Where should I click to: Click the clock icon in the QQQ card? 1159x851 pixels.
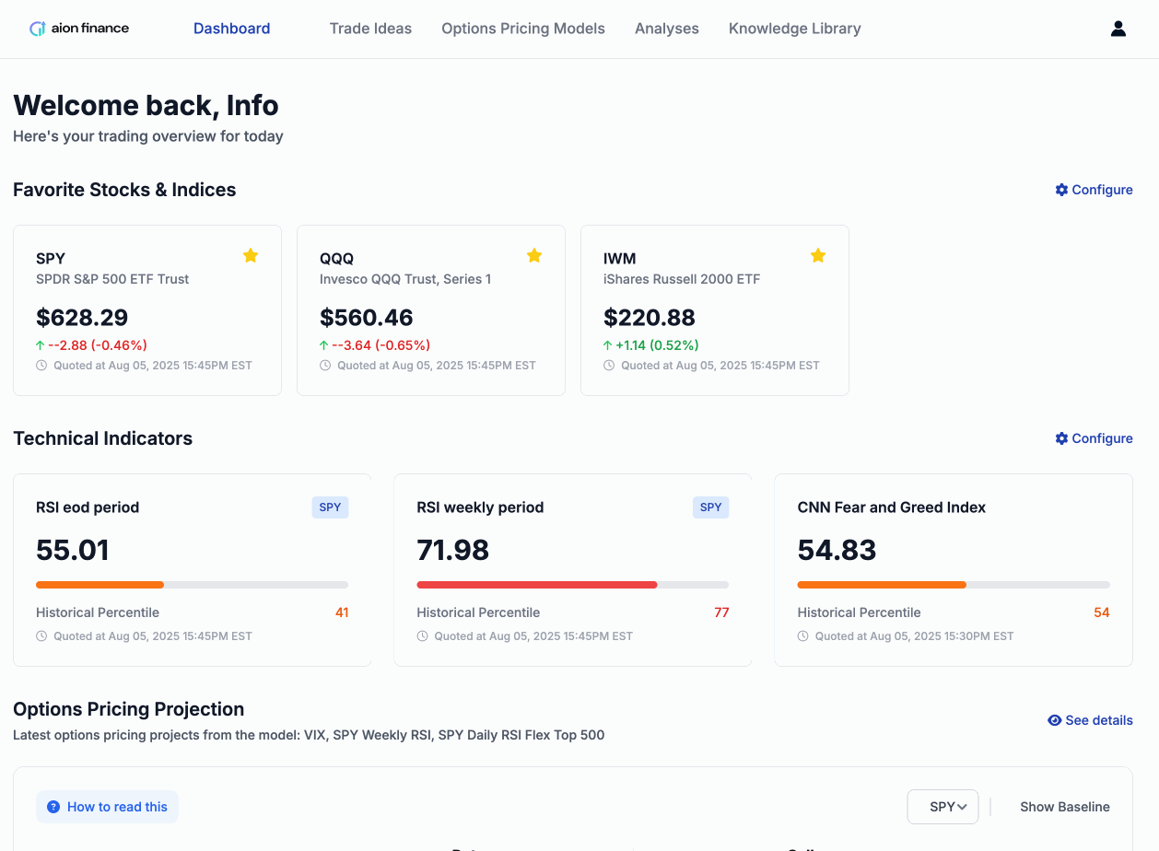pyautogui.click(x=325, y=366)
